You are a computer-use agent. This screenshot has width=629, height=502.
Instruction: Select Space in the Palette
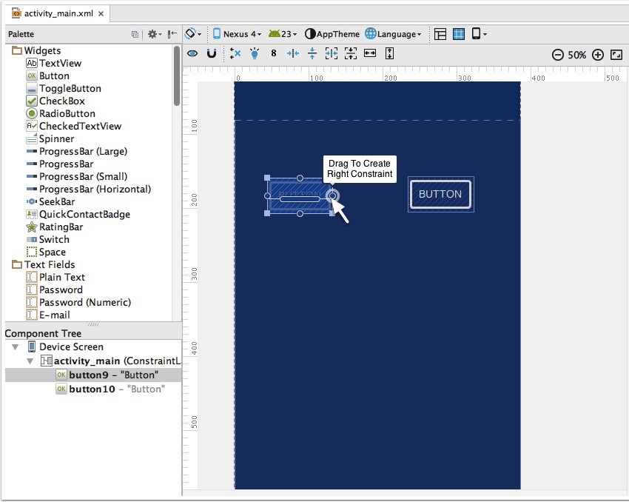click(46, 252)
